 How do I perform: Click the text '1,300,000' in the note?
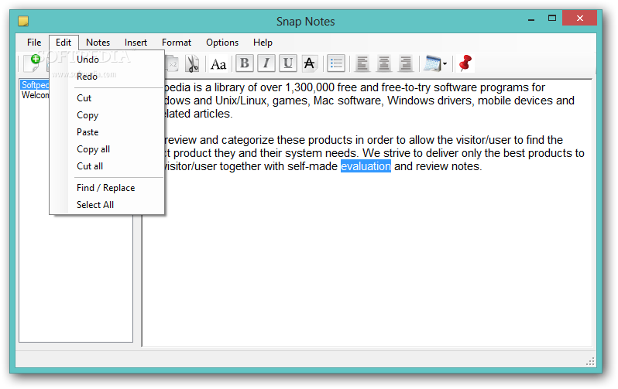310,87
